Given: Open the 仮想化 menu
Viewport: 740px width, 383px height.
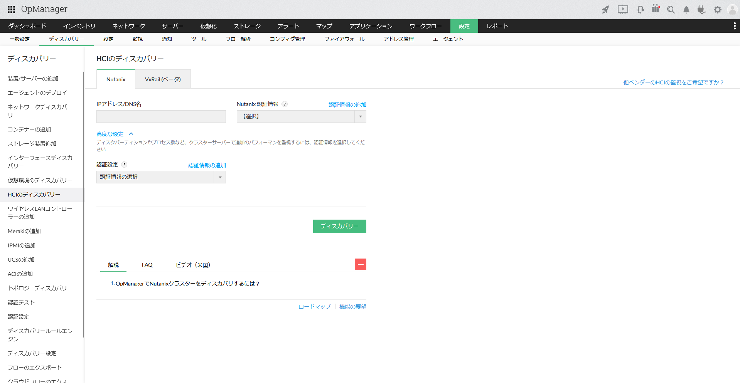Looking at the screenshot, I should [209, 26].
